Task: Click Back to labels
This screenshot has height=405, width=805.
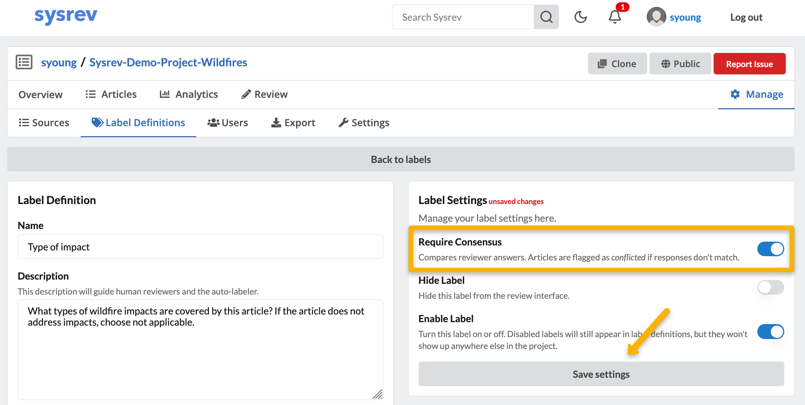Action: [x=401, y=160]
